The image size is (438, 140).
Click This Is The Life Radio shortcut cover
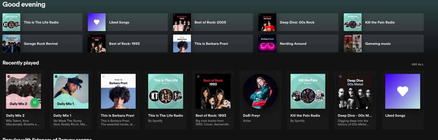[11, 22]
